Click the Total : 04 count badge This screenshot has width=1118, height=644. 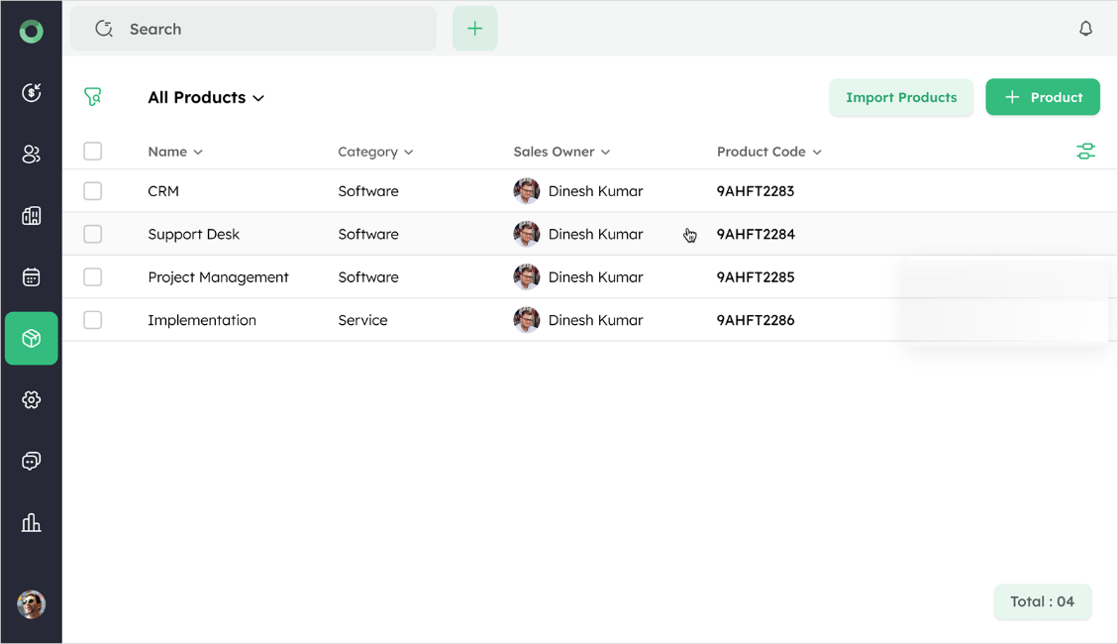pyautogui.click(x=1043, y=602)
